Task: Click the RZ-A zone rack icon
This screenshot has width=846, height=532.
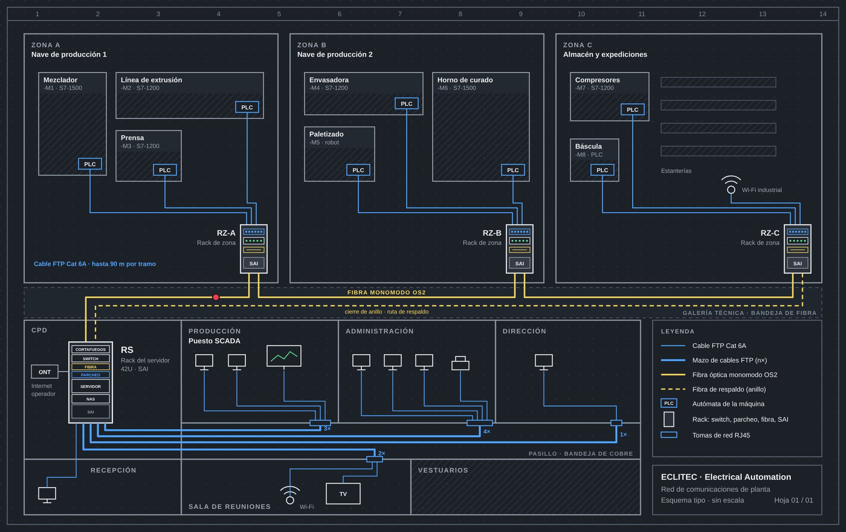Action: click(x=254, y=249)
